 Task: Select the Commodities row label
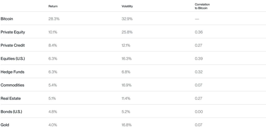tap(12, 85)
